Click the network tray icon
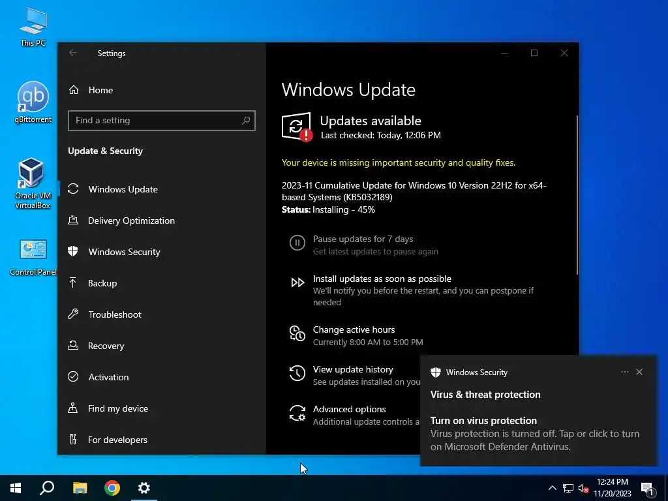The image size is (668, 501). pos(568,488)
